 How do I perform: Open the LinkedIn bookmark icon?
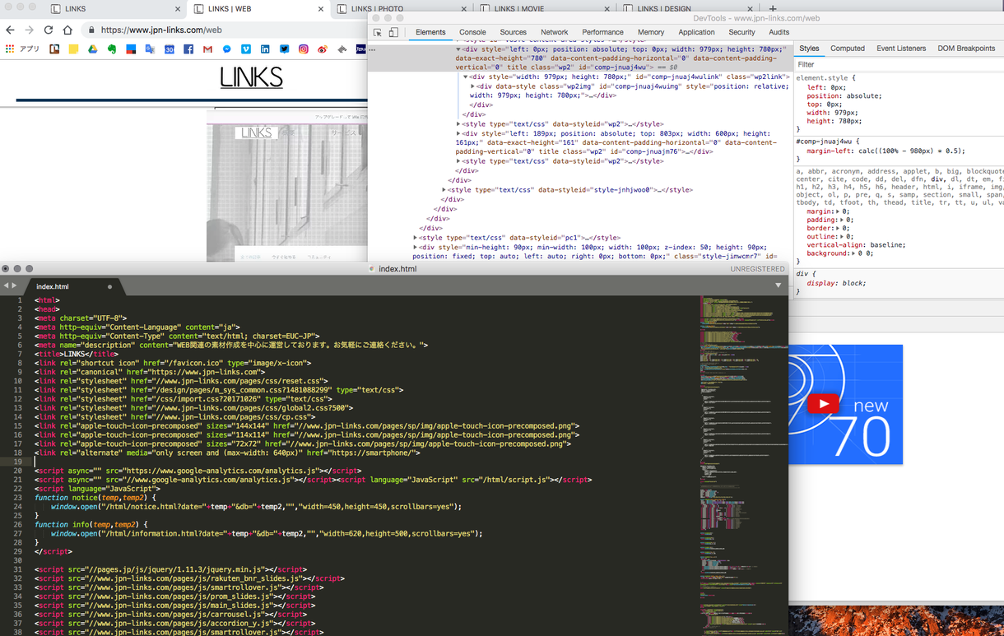pos(265,49)
